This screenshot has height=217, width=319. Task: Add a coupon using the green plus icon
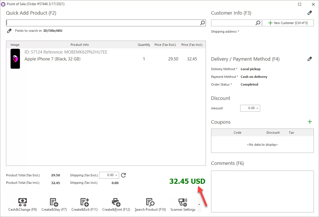310,122
